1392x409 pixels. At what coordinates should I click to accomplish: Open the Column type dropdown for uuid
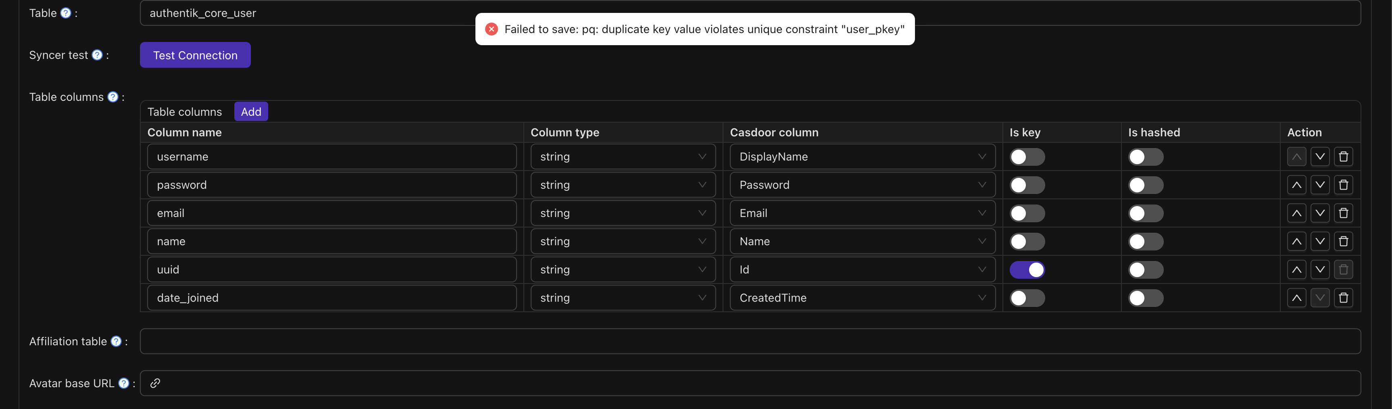pos(623,269)
